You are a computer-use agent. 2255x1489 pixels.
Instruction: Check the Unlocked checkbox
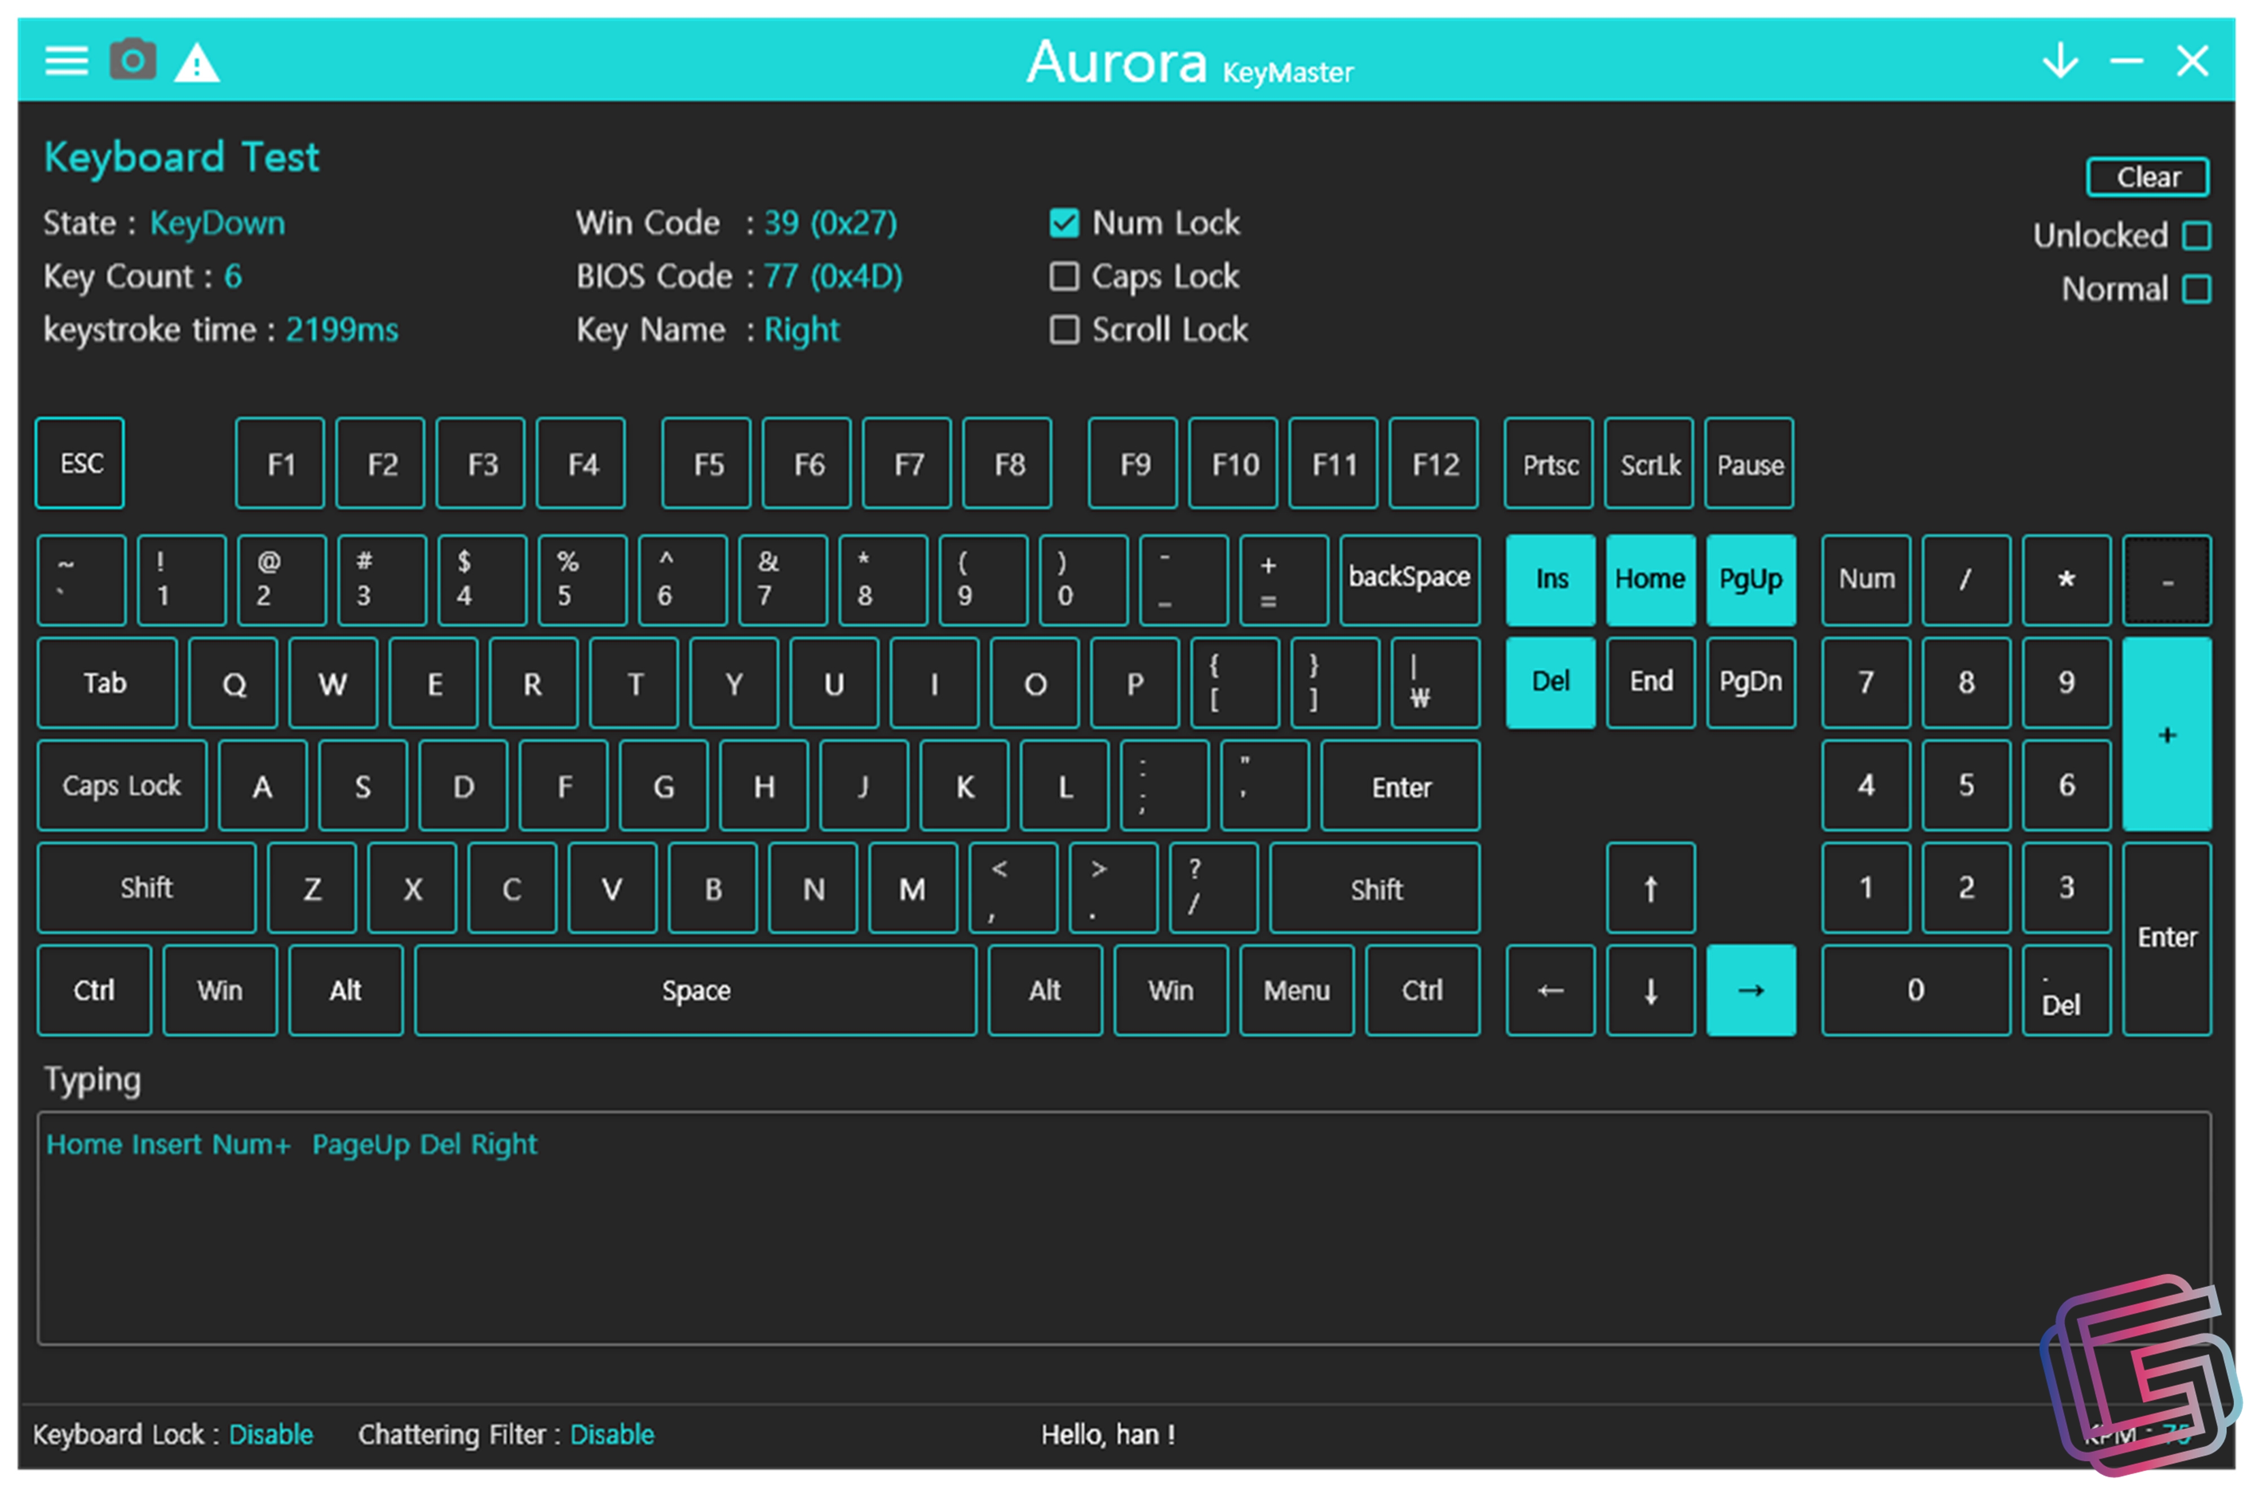[2197, 236]
